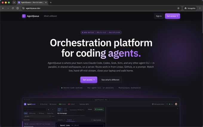203x127 pixels.
Task: Click the See what's different button
Action: click(110, 80)
